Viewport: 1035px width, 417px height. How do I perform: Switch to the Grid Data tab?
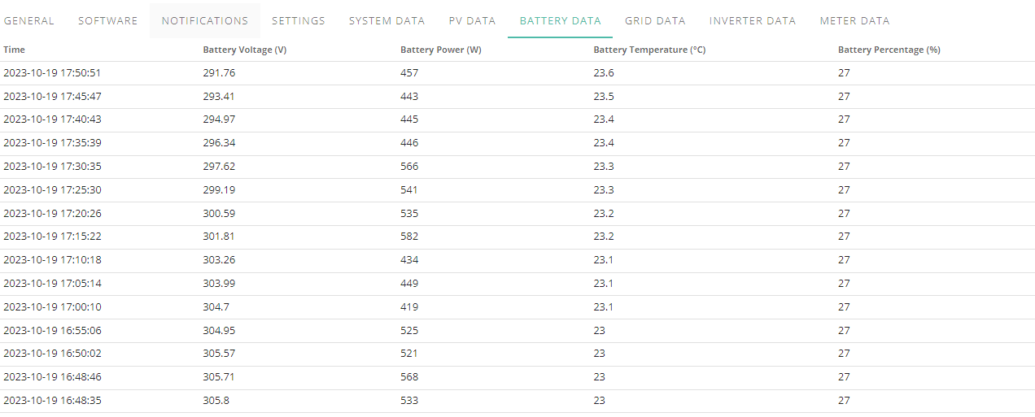[655, 21]
